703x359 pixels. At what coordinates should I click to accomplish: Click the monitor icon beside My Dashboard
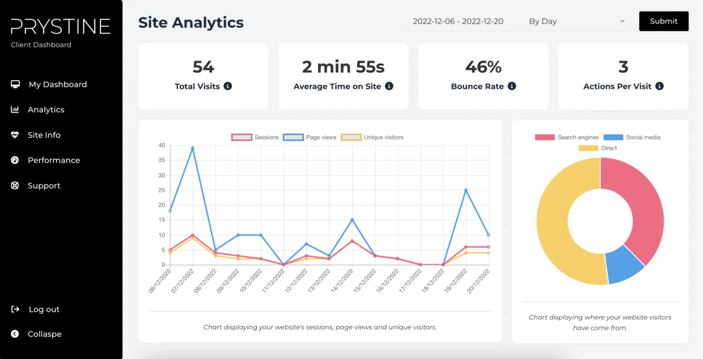click(x=15, y=84)
